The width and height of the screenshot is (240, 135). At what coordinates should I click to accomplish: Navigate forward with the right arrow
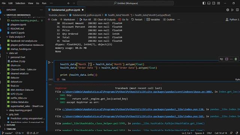(x=74, y=3)
